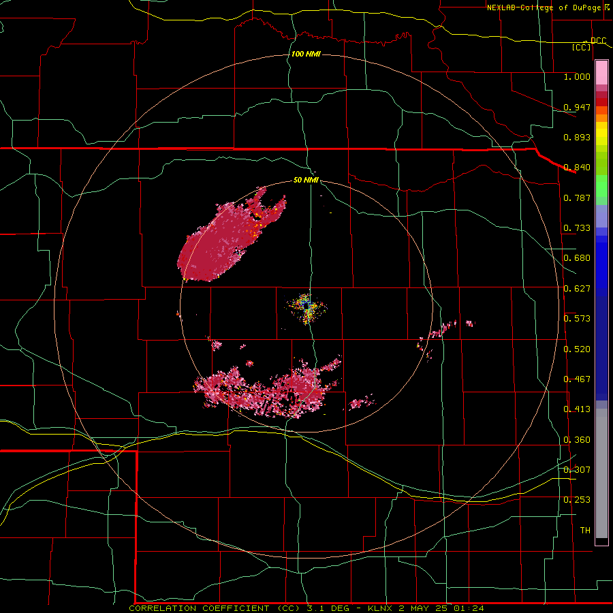Click the "TH" threshold label on the legend
This screenshot has height=613, width=613.
click(585, 530)
